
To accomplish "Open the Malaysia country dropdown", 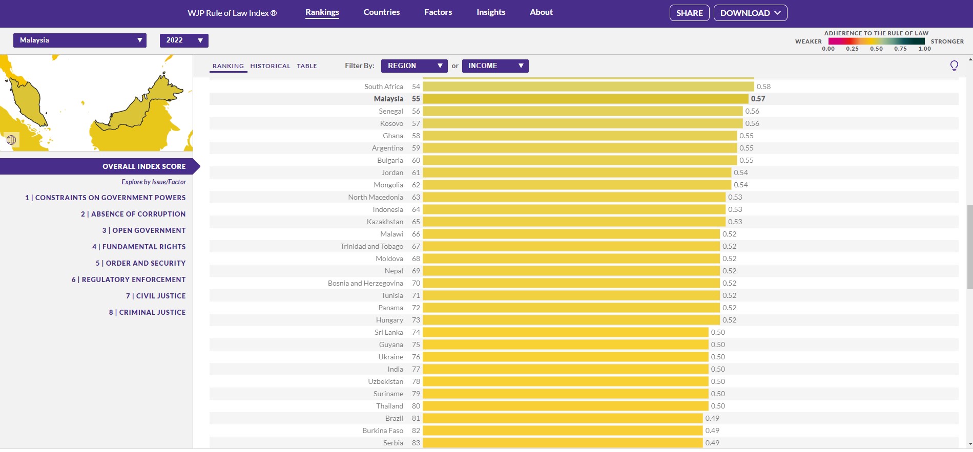I will tap(80, 40).
